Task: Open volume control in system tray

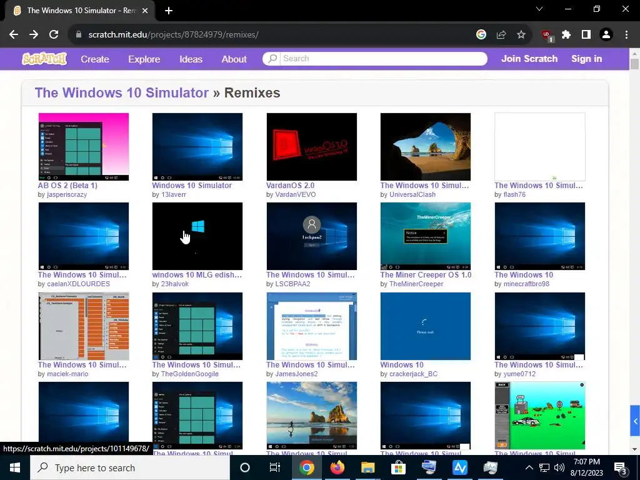Action: coord(559,467)
